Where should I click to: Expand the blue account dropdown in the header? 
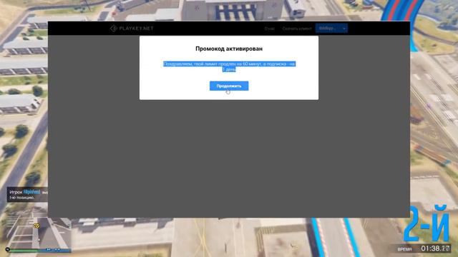331,29
